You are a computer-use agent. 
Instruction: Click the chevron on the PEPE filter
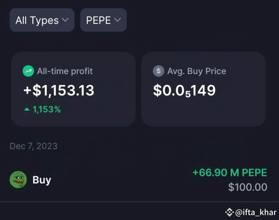118,20
